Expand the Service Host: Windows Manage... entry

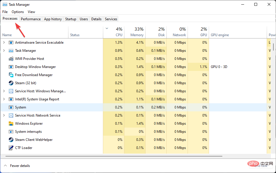click(x=4, y=91)
